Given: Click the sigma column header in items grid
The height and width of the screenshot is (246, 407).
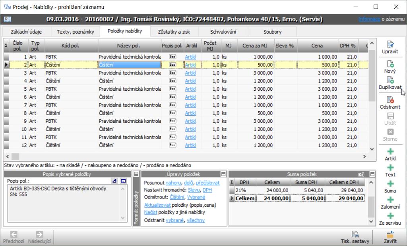Looking at the screenshot, I should [6, 46].
